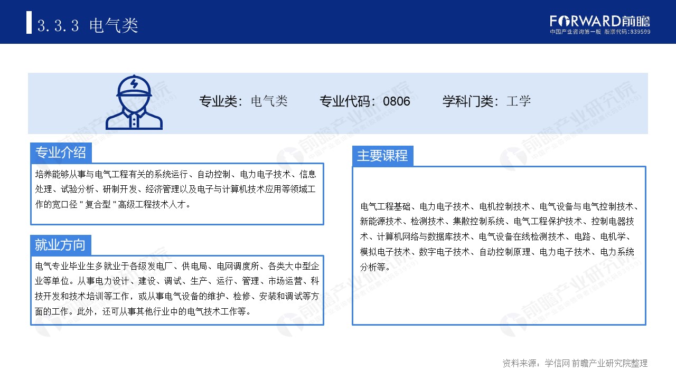
Task: Click the 股票代码:839599 text
Action: [628, 30]
